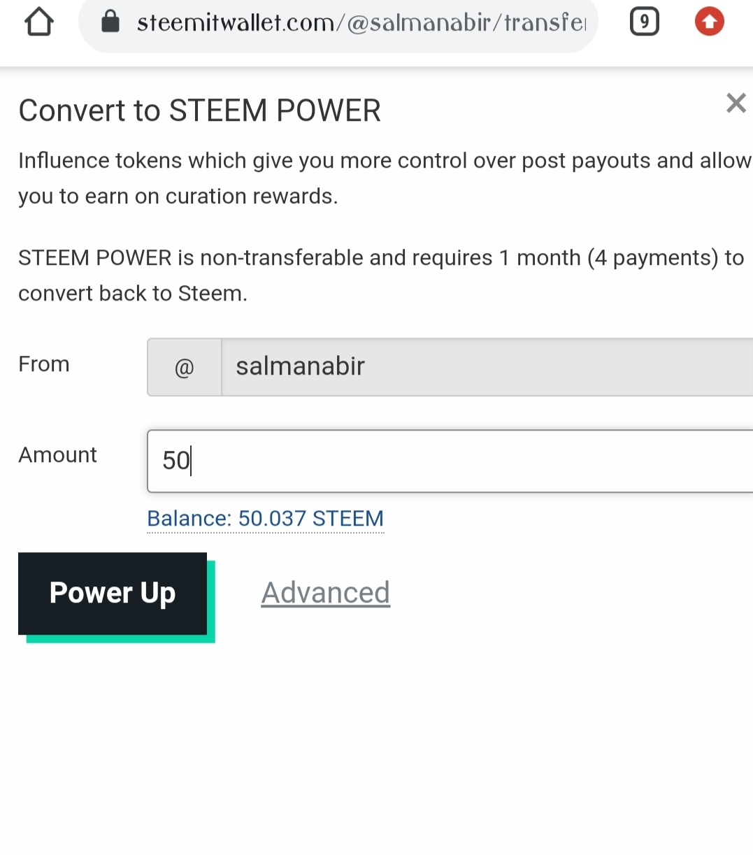The image size is (753, 855).
Task: Open the Advanced options link
Action: point(325,593)
